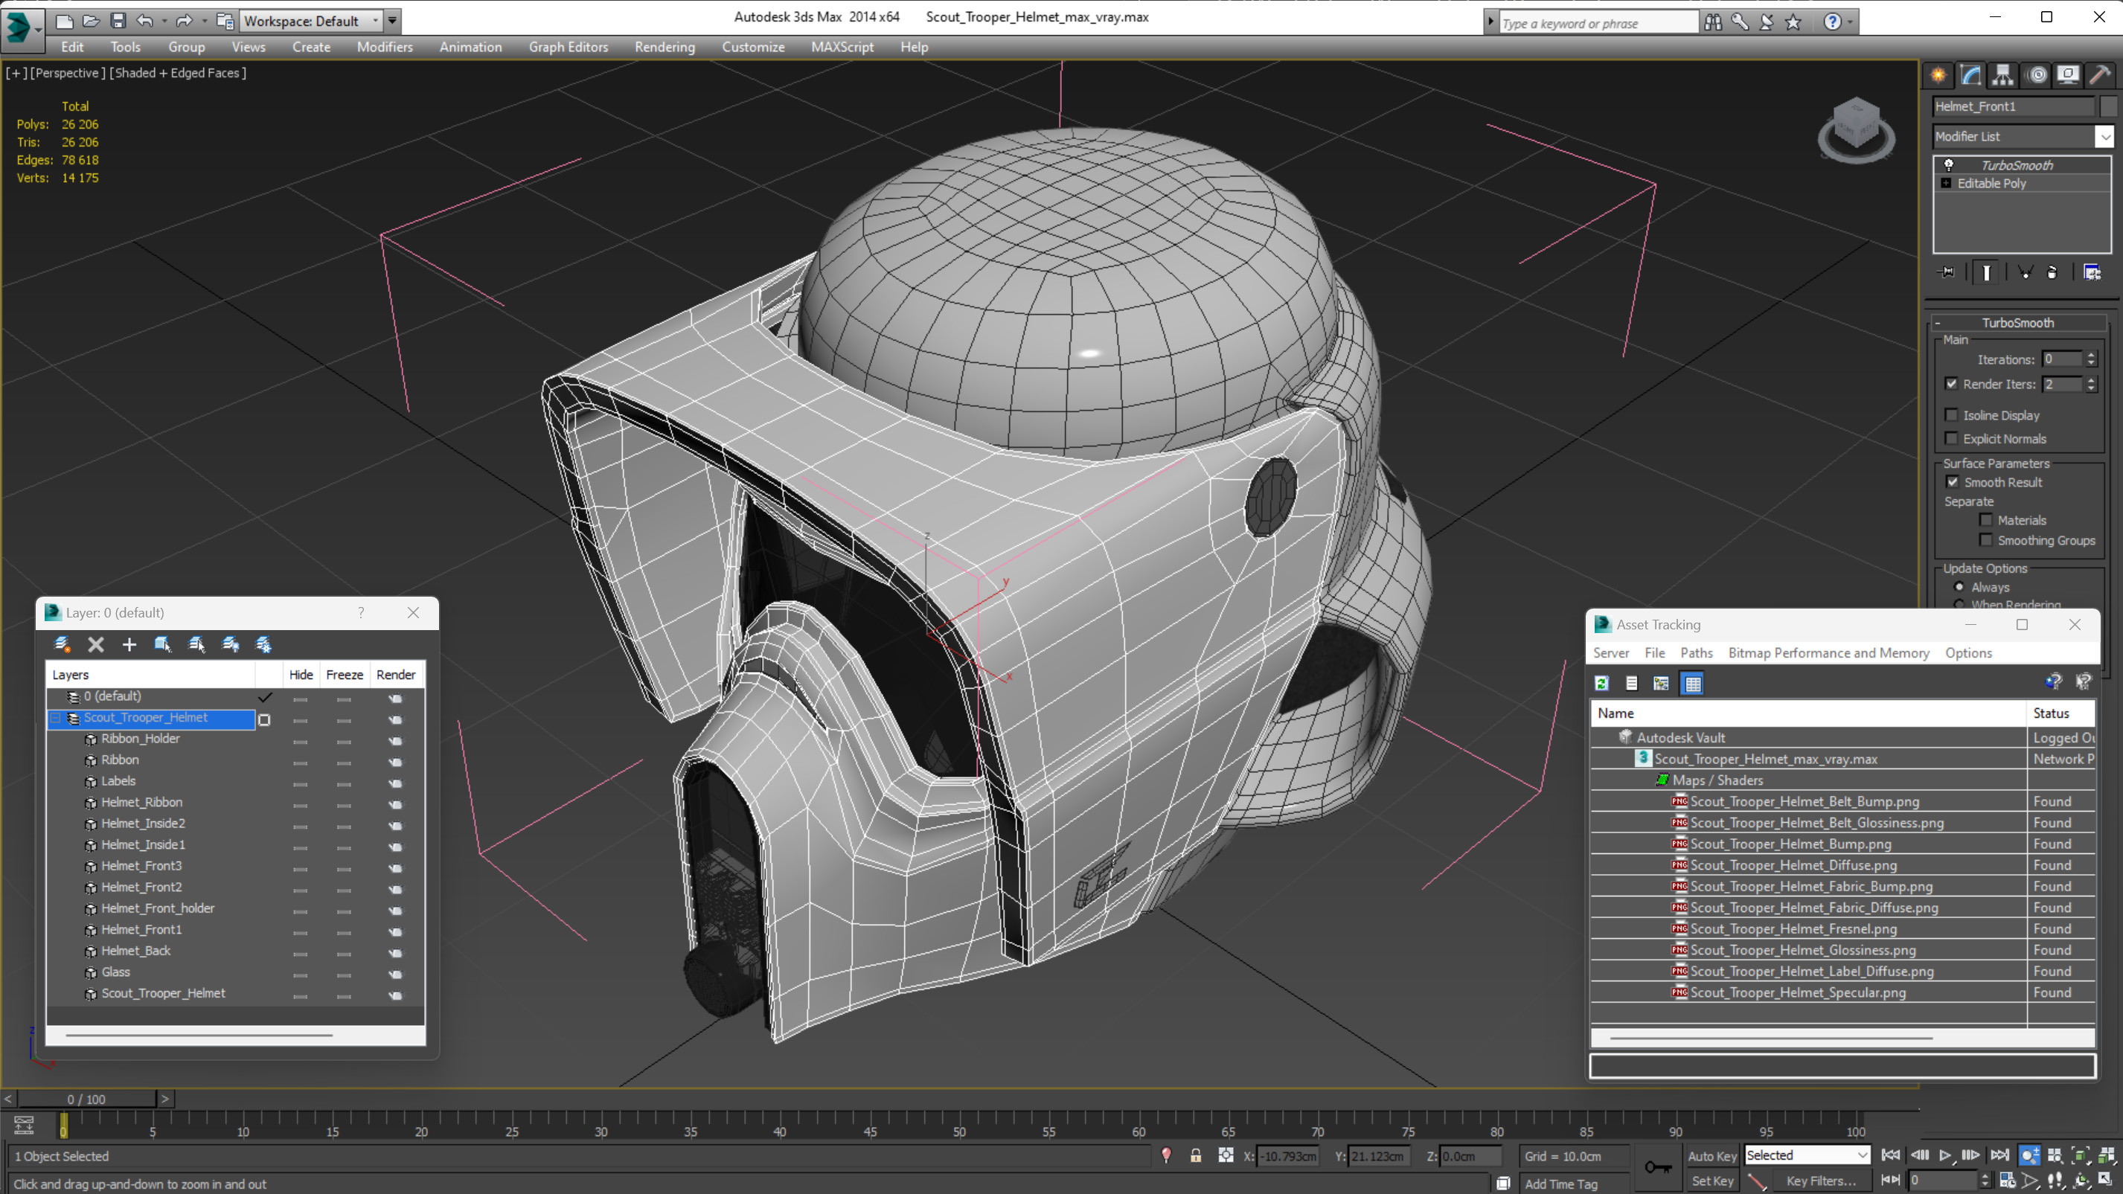The height and width of the screenshot is (1194, 2123).
Task: Open the Modifiers menu
Action: [x=384, y=47]
